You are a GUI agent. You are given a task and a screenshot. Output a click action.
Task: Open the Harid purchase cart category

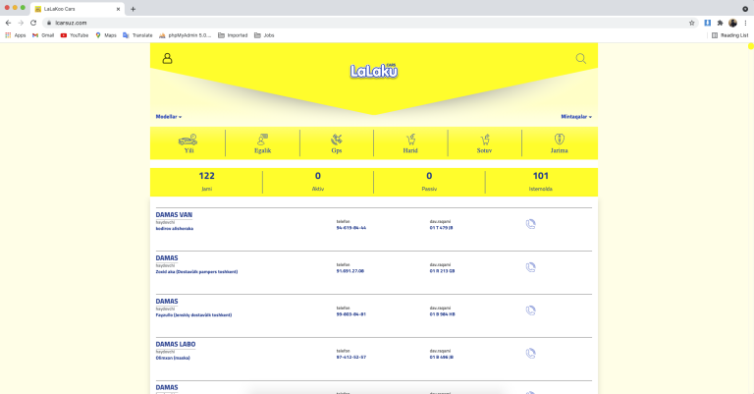(410, 143)
